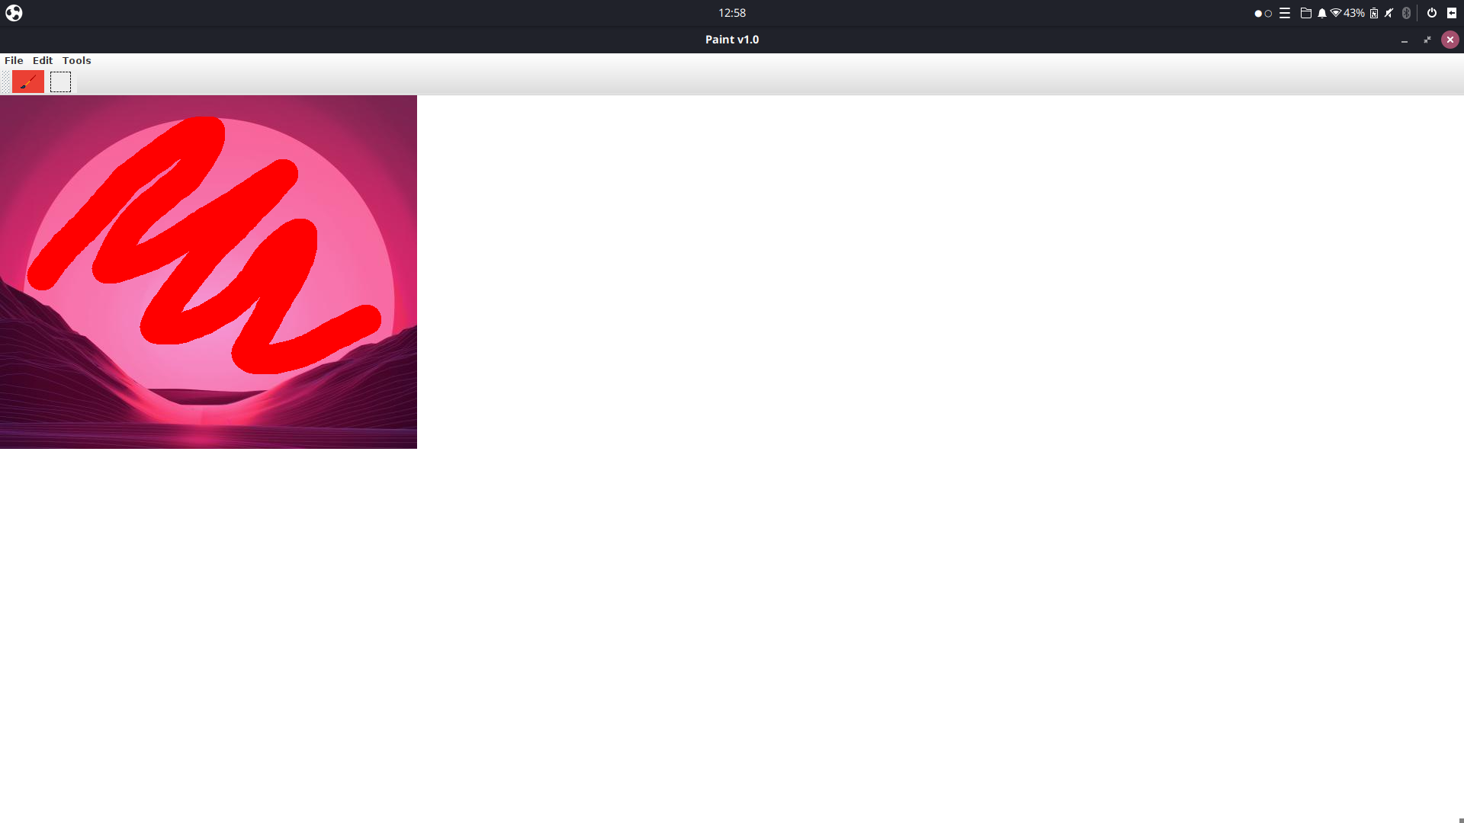This screenshot has height=823, width=1464.
Task: Switch to the first workspace dot
Action: click(1258, 14)
